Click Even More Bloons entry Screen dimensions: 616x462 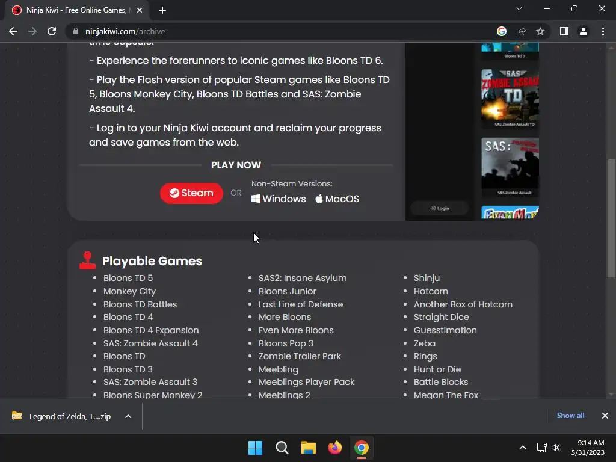pos(296,330)
